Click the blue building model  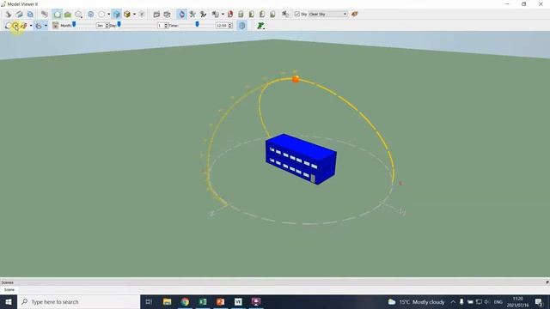pos(301,159)
